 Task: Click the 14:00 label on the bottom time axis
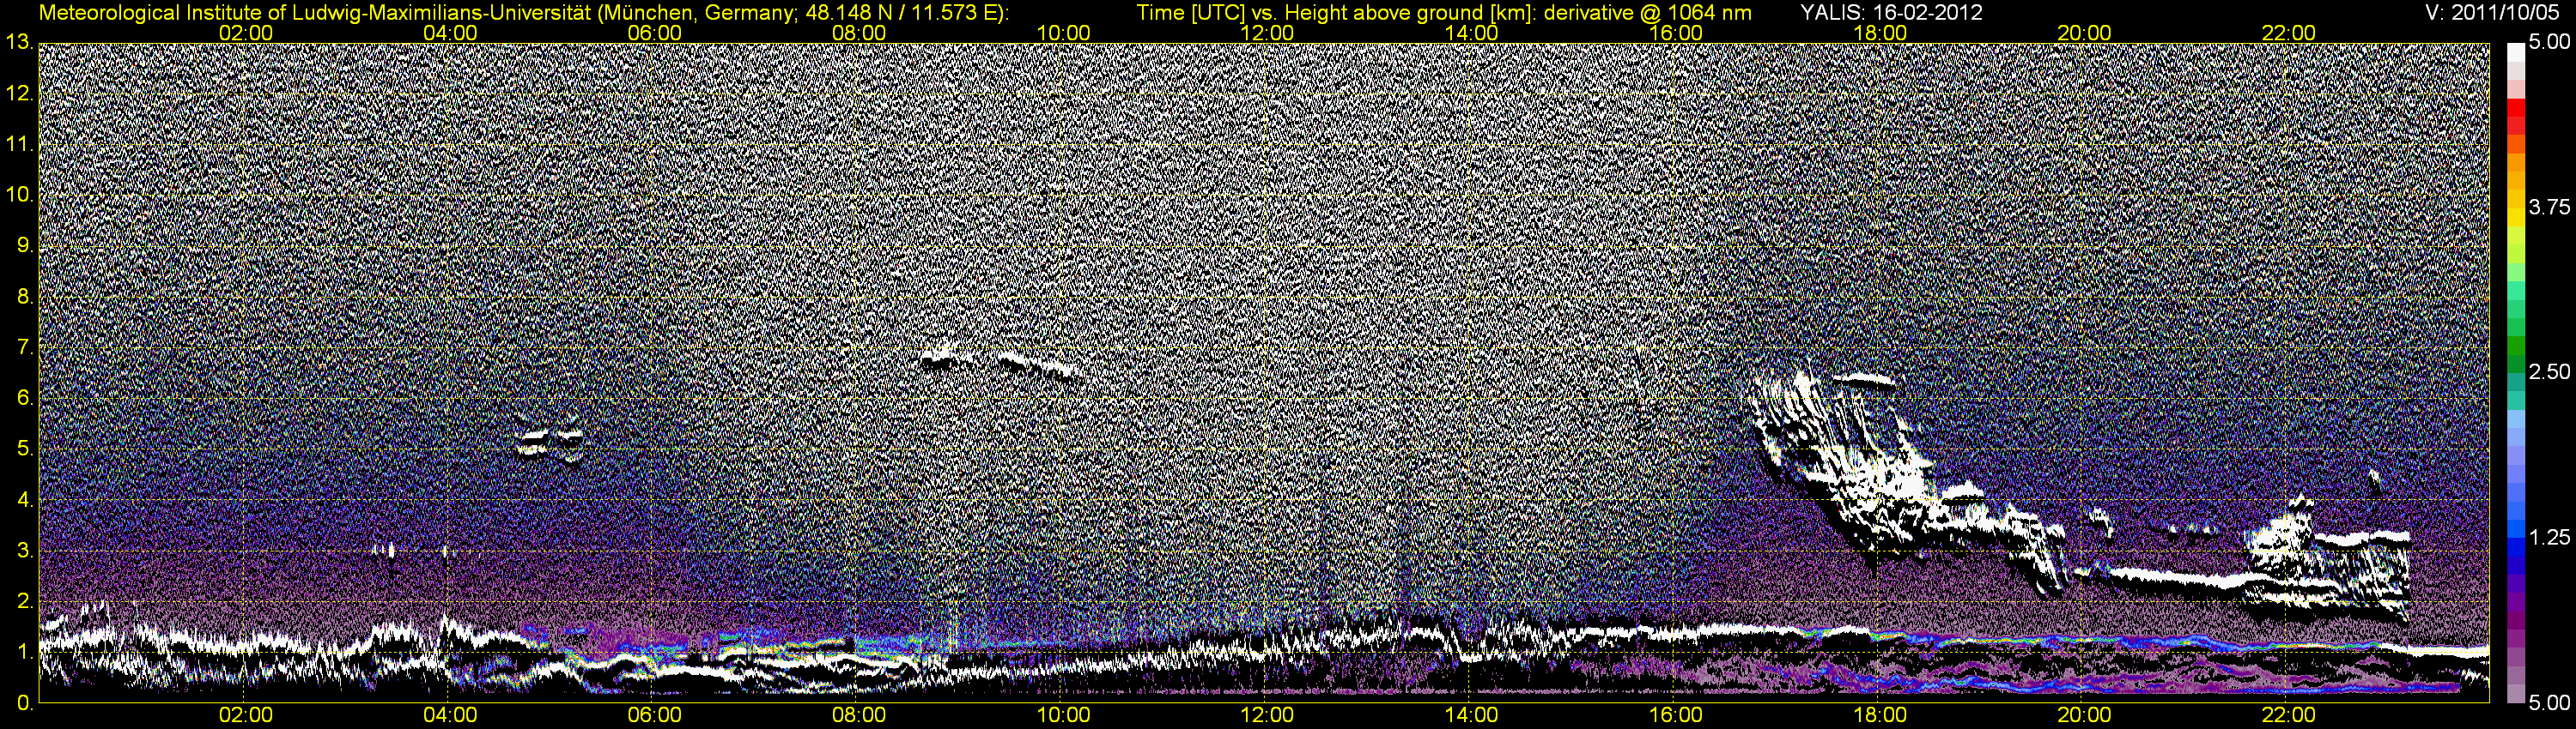1472,715
